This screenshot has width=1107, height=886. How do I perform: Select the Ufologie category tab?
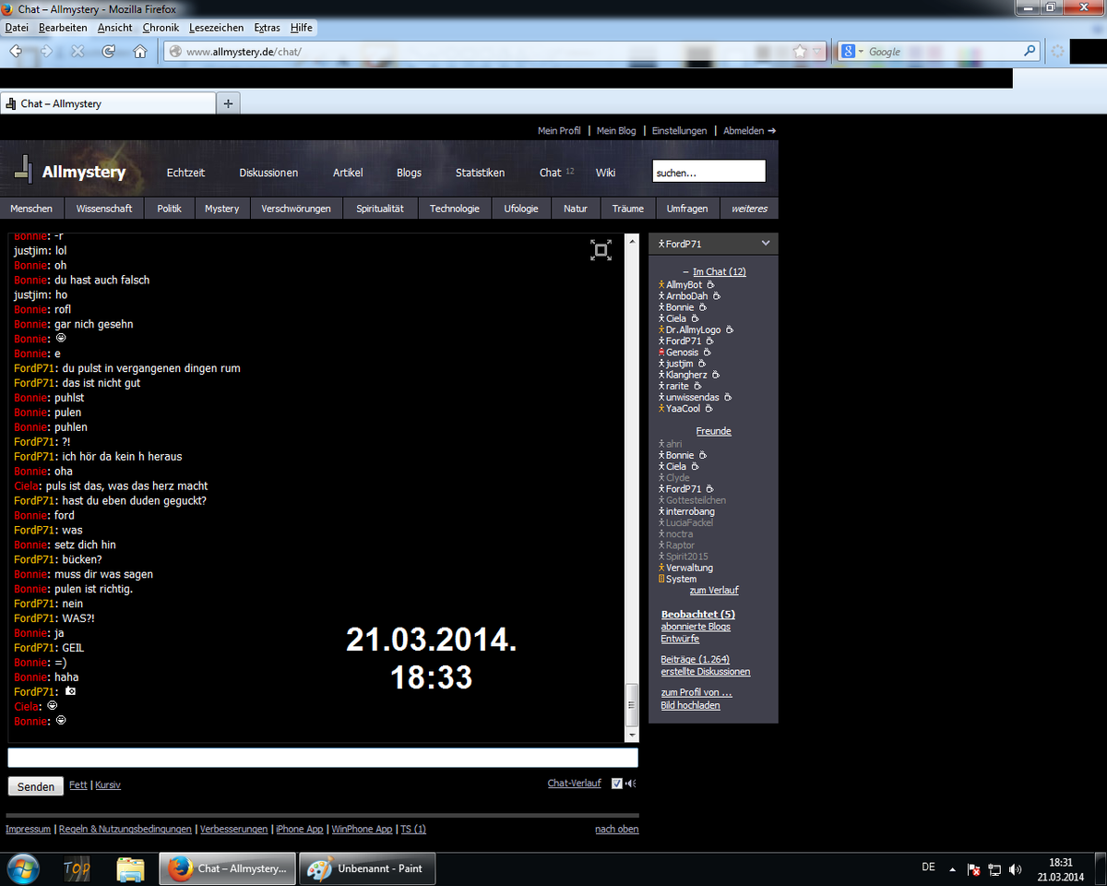coord(521,209)
